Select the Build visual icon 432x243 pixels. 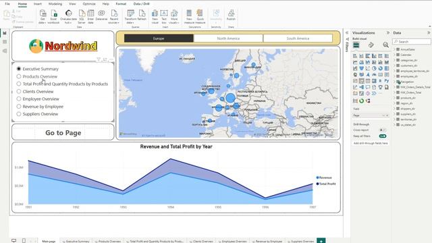356,45
